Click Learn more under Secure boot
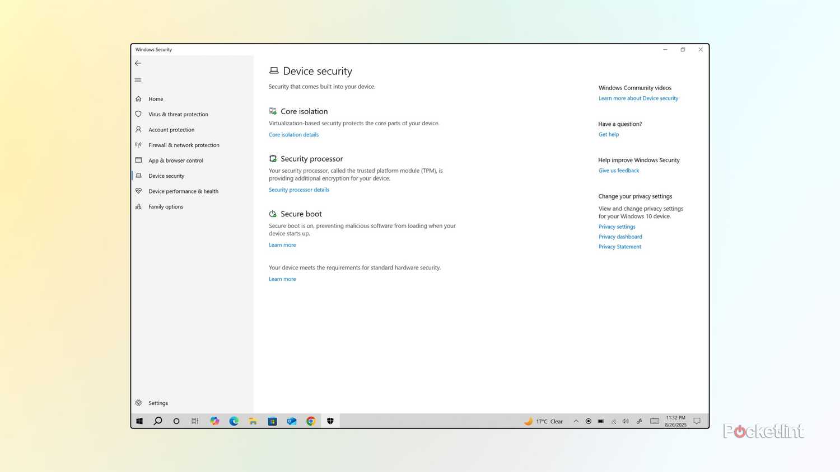840x472 pixels. coord(282,244)
